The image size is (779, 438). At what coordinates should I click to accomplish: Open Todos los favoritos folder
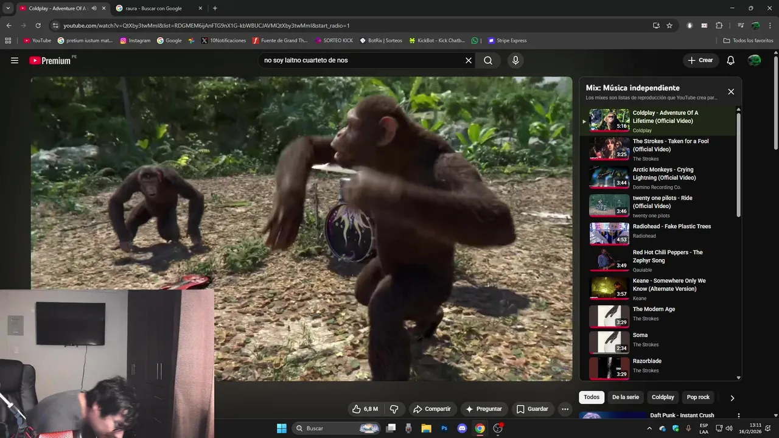click(748, 41)
